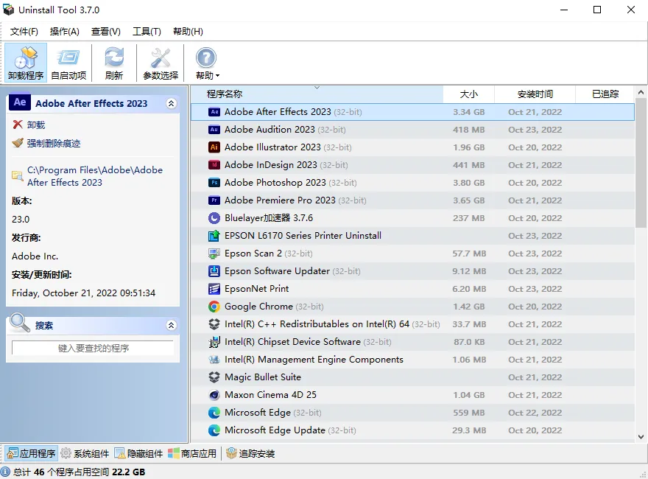Open the 自启动项 startup items tool
This screenshot has width=648, height=479.
[68, 63]
